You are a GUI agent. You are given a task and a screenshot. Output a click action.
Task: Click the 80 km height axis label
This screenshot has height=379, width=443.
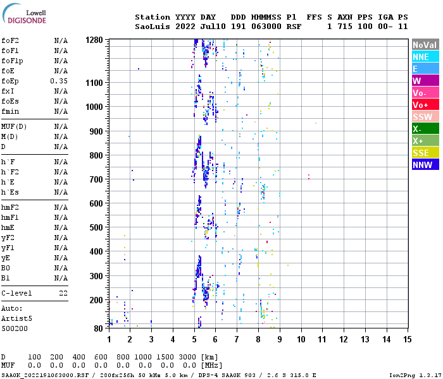(98, 328)
